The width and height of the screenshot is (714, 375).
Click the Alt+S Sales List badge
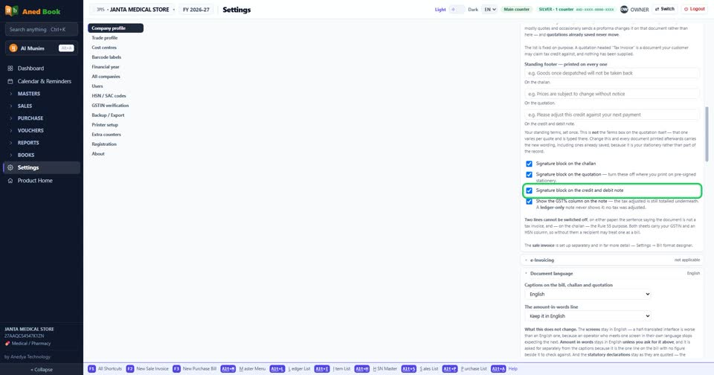(408, 368)
